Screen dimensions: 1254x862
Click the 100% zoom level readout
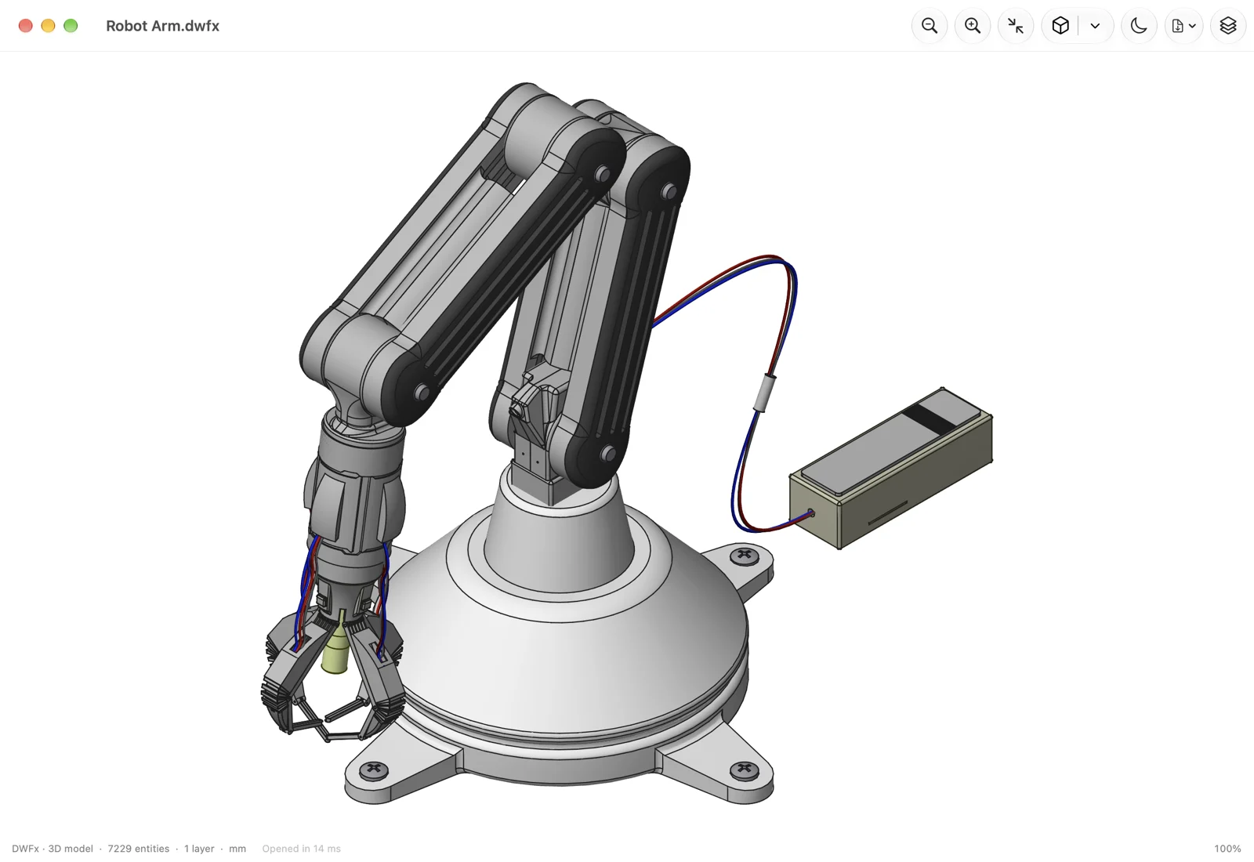coord(1227,849)
